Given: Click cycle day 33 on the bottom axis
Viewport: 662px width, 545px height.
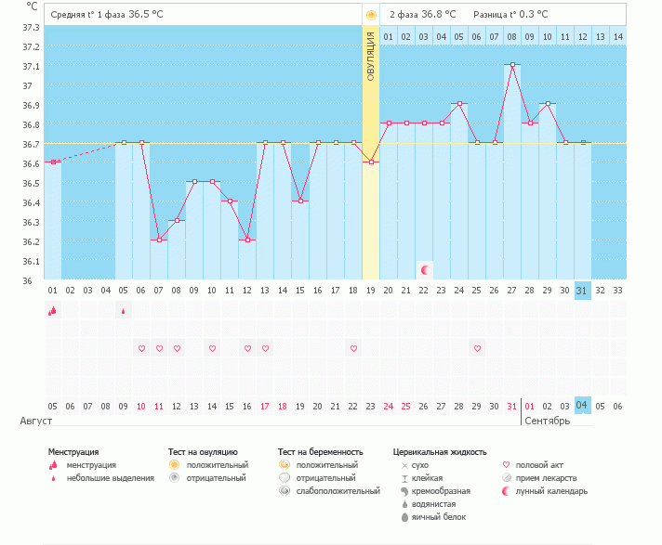Looking at the screenshot, I should click(x=617, y=291).
